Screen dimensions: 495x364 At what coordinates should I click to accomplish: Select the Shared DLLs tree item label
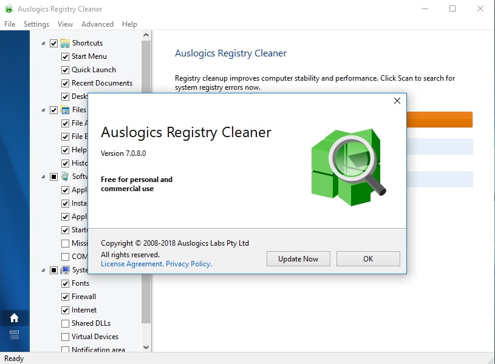[x=91, y=323]
